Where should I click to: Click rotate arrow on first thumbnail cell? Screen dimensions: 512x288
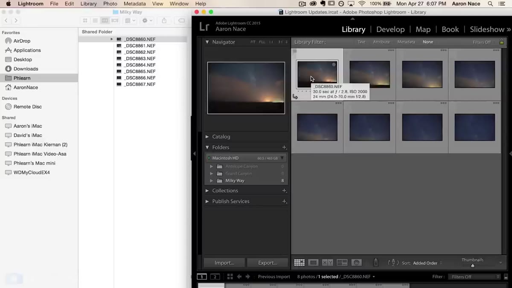tap(295, 96)
